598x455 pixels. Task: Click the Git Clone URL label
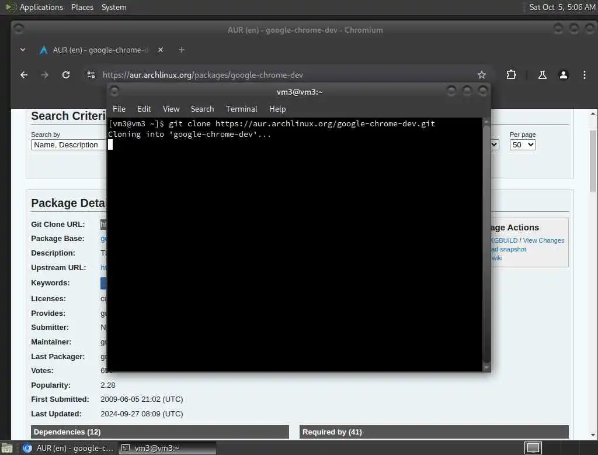[x=58, y=224]
